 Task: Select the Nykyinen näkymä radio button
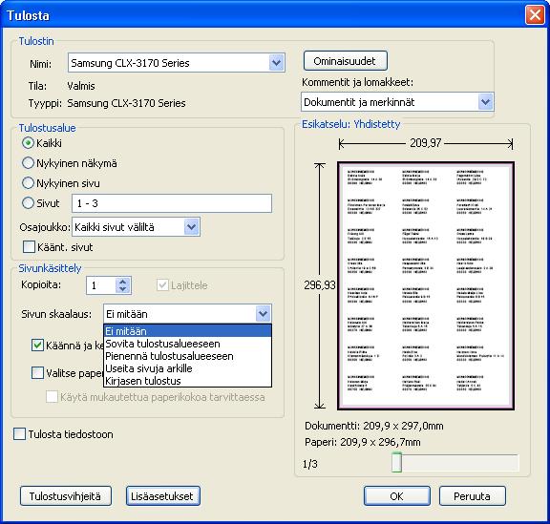[x=28, y=163]
